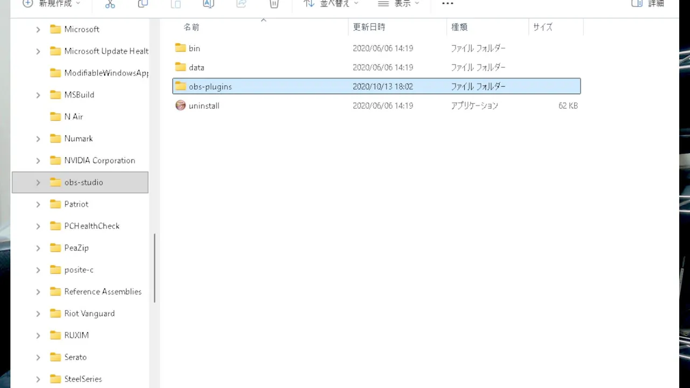Expand the Microsoft Update Health tree folder
The width and height of the screenshot is (690, 388).
point(38,51)
